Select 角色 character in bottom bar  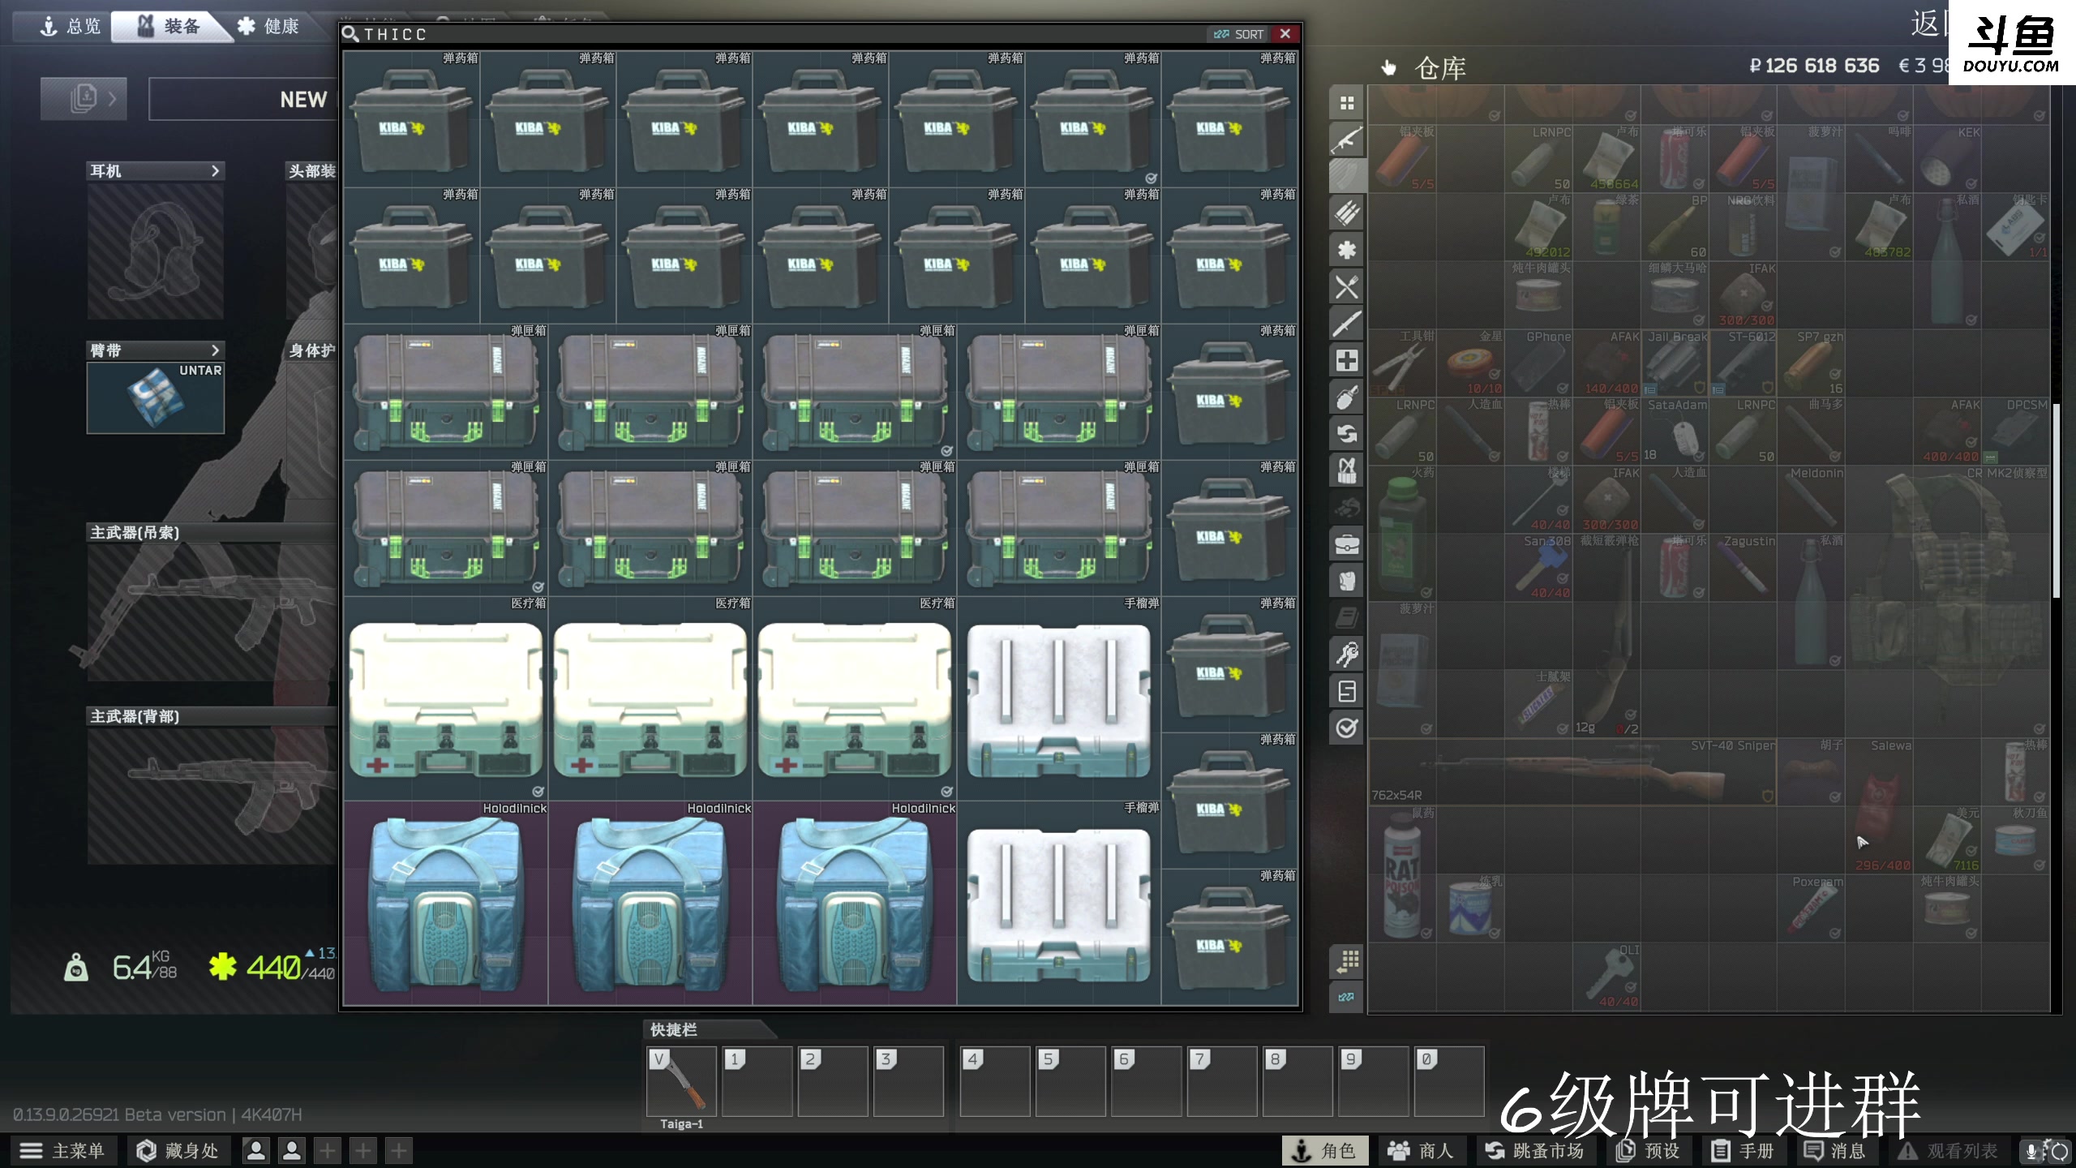click(1324, 1151)
